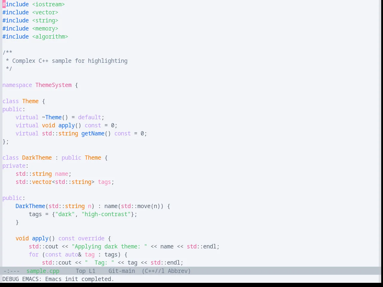Viewport: 383px width, 287px height.
Task: Click the DarkTheme constructor name
Action: click(x=30, y=206)
